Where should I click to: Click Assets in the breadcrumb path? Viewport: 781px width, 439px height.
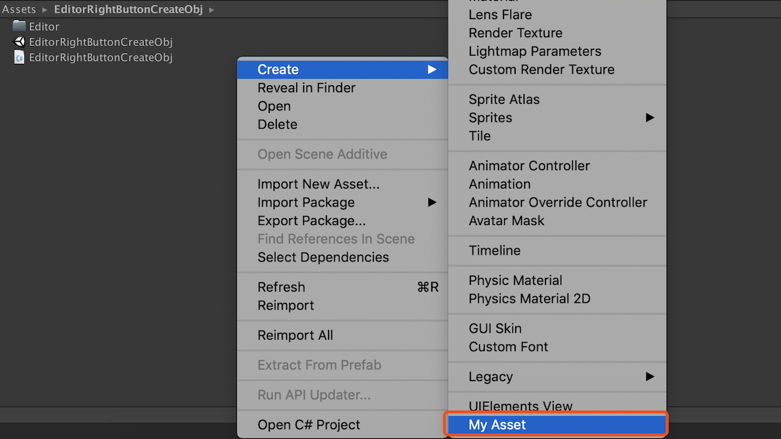(19, 10)
